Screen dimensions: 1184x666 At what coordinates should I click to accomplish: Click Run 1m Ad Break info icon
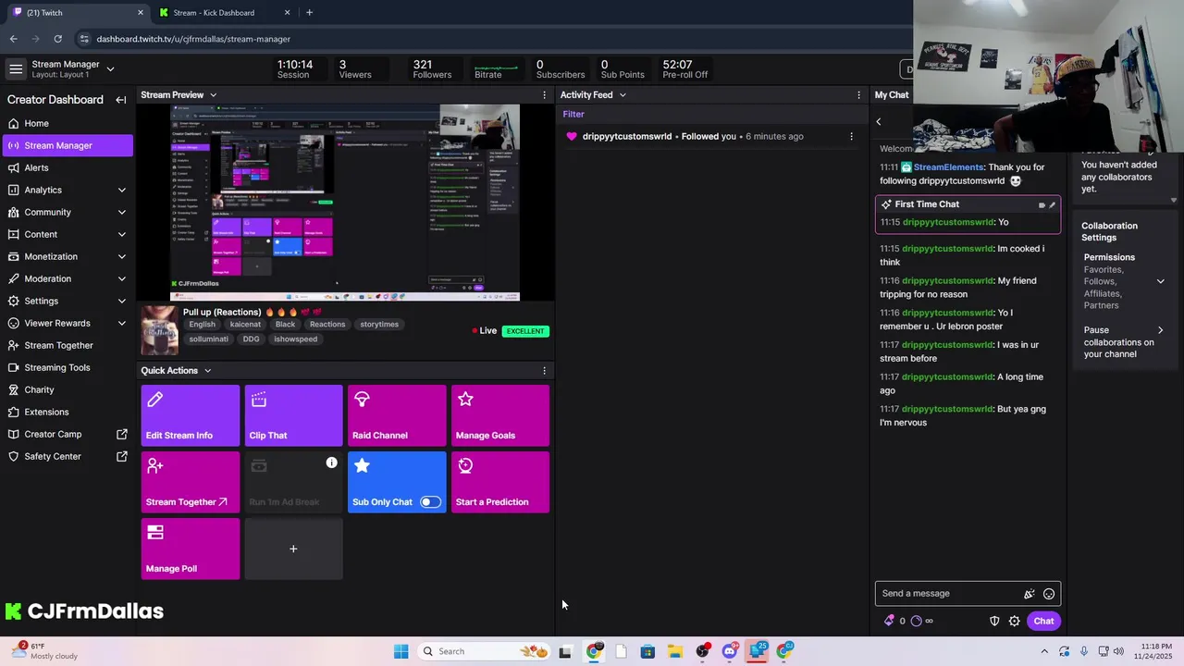331,462
